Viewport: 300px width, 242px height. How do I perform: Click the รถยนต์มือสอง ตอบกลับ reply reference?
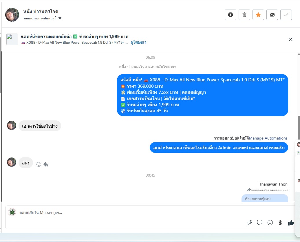[x=268, y=190]
